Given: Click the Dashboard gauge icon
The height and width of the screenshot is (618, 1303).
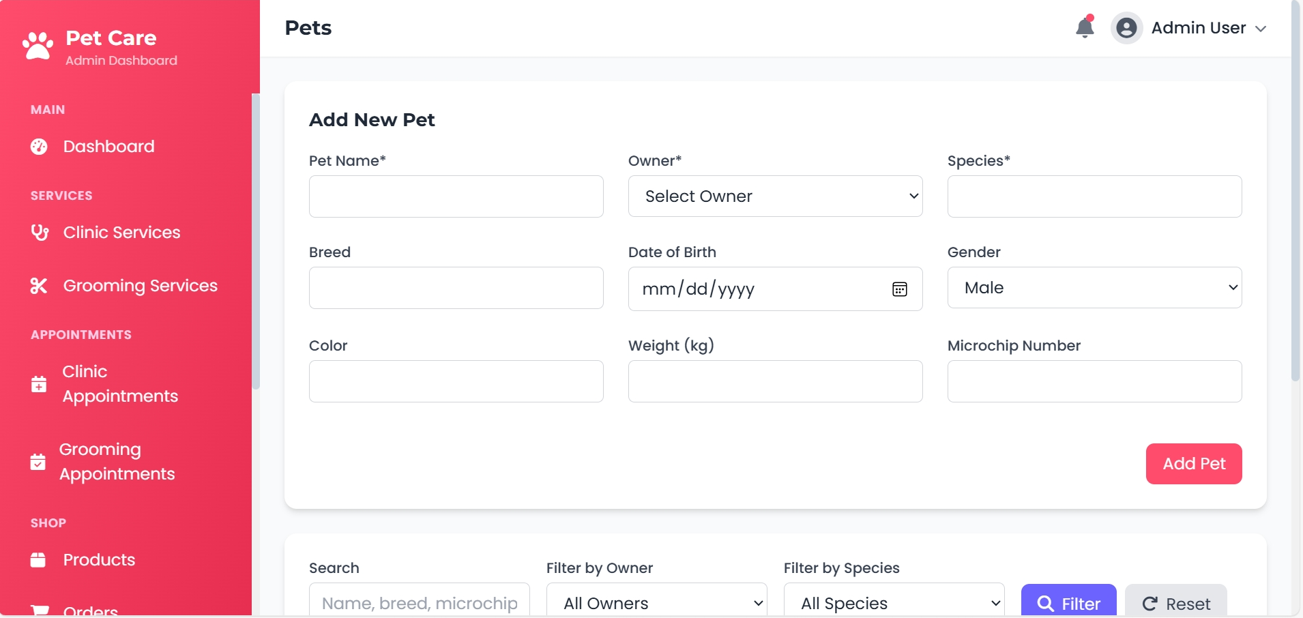Looking at the screenshot, I should (39, 147).
